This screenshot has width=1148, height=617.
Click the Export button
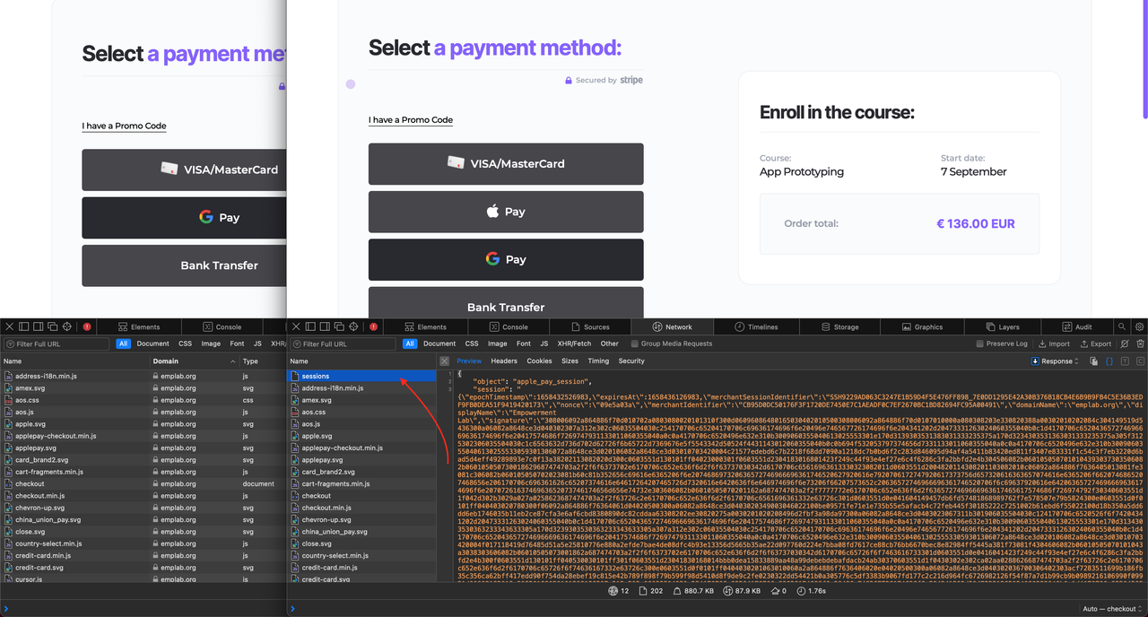pyautogui.click(x=1095, y=343)
